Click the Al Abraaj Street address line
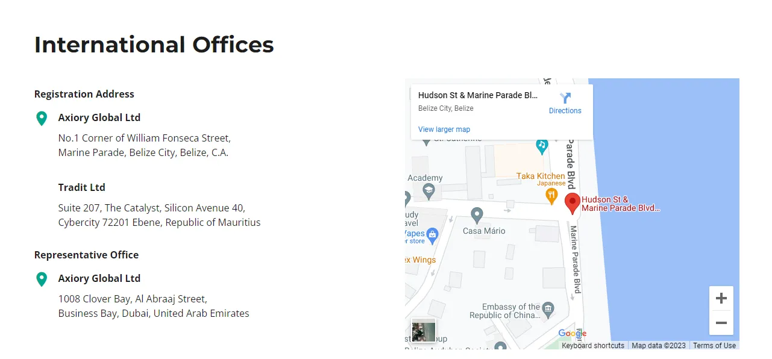Image resolution: width=772 pixels, height=359 pixels. pyautogui.click(x=133, y=299)
